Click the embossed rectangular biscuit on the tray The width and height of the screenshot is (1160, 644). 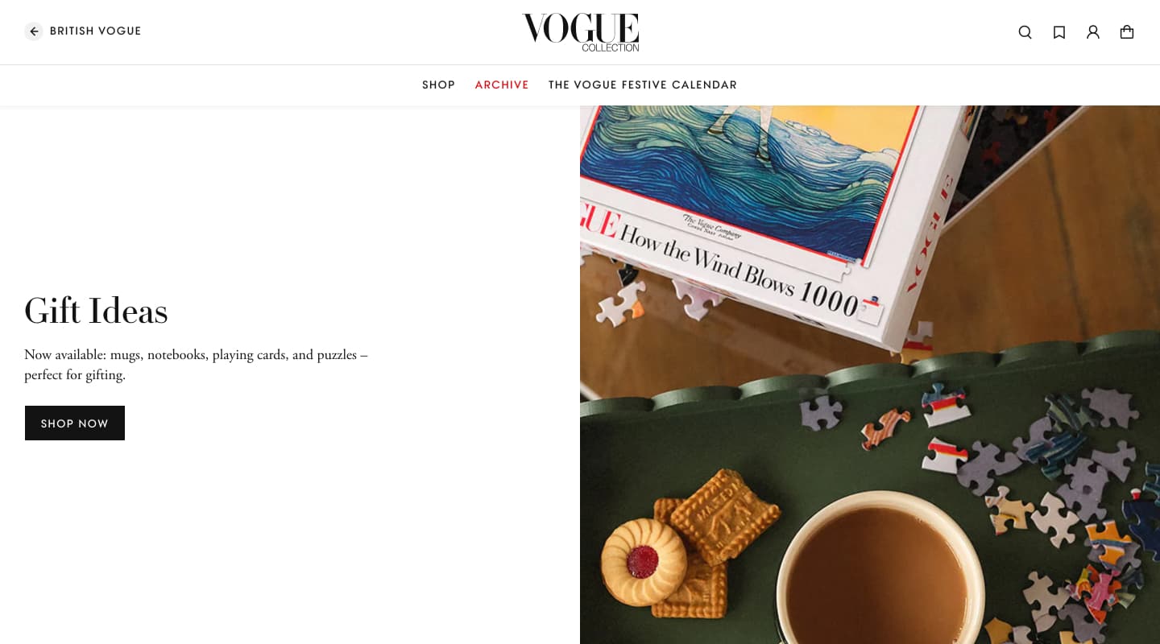(x=725, y=517)
